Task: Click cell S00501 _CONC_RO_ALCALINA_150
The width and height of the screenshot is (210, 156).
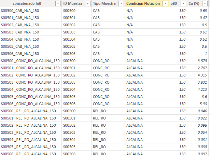Action: 31,68
